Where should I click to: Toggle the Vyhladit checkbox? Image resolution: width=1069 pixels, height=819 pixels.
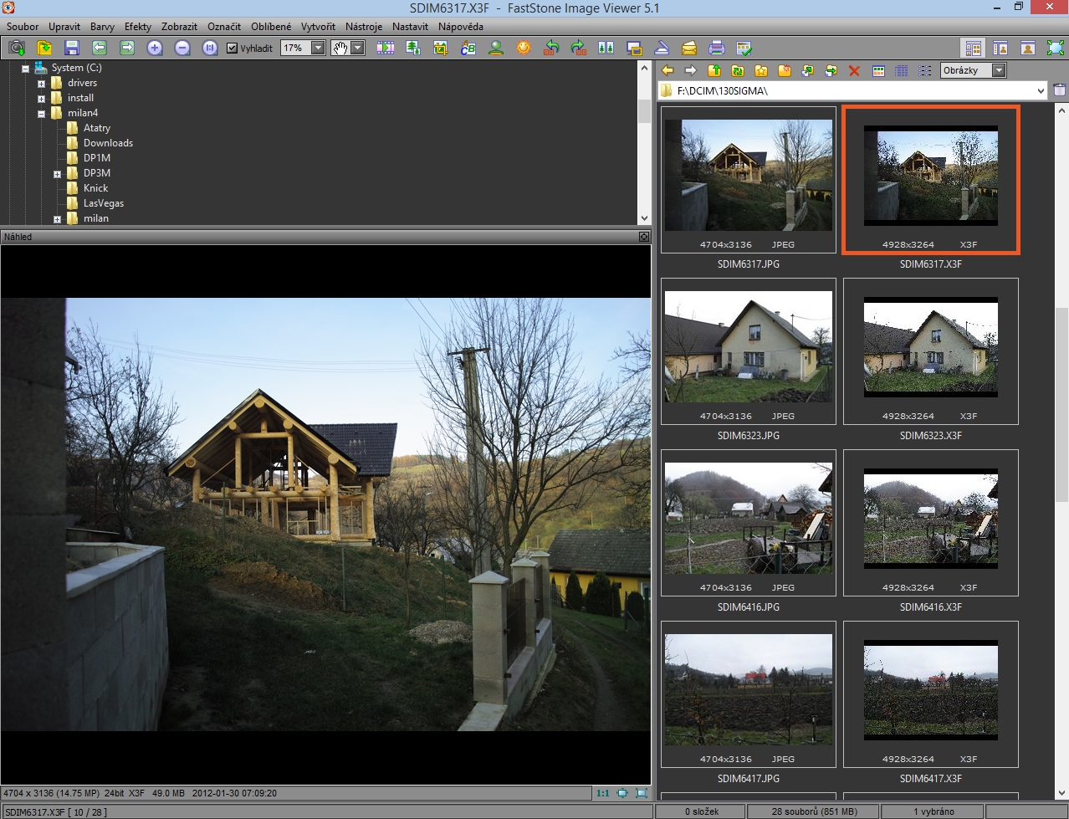233,48
